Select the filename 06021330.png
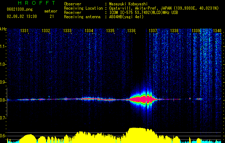 point(20,9)
